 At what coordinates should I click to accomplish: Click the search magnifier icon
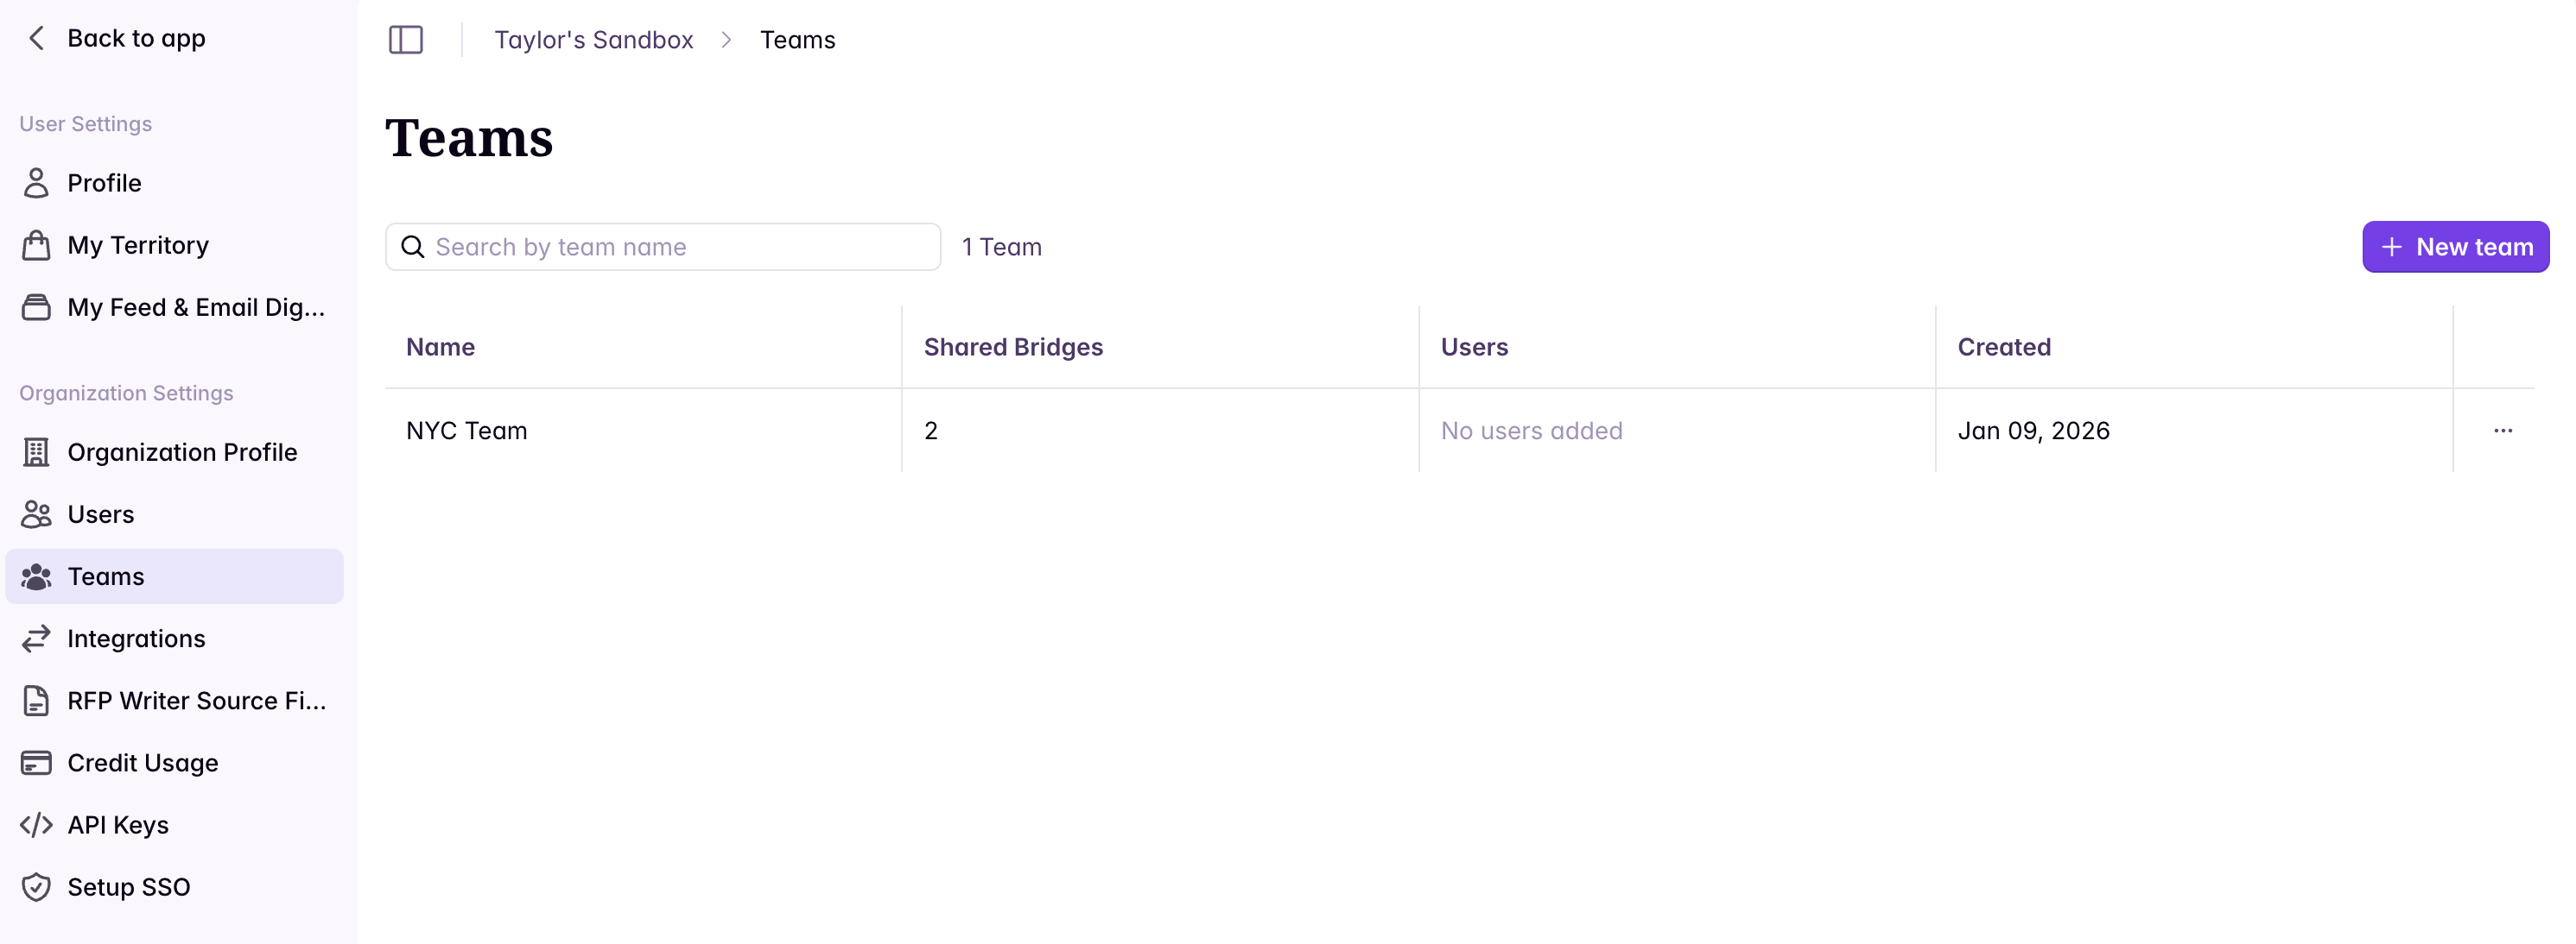[412, 247]
